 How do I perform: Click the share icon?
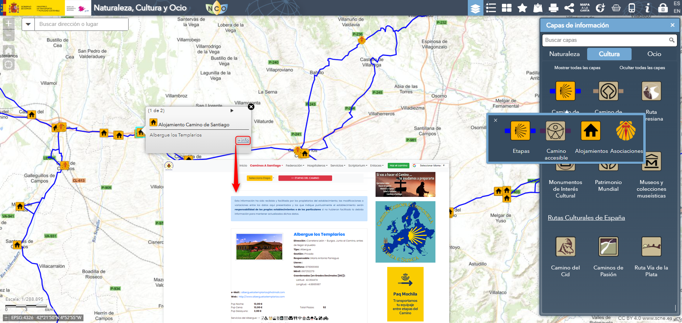[x=569, y=8]
